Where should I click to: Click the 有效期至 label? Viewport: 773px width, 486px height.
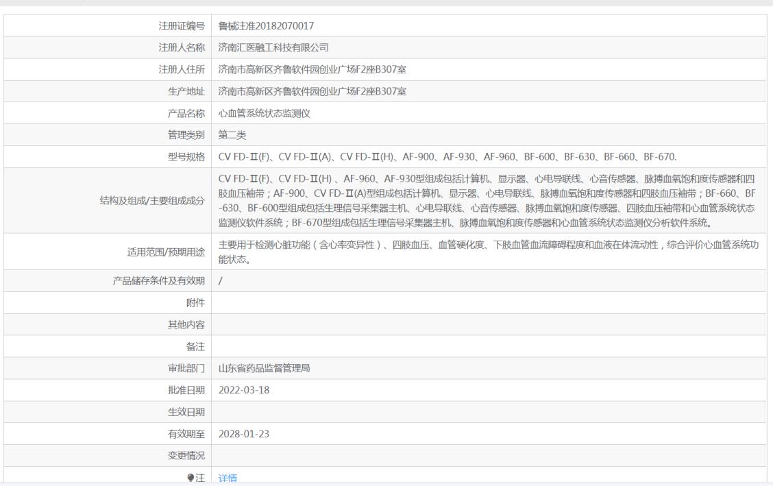coord(186,434)
